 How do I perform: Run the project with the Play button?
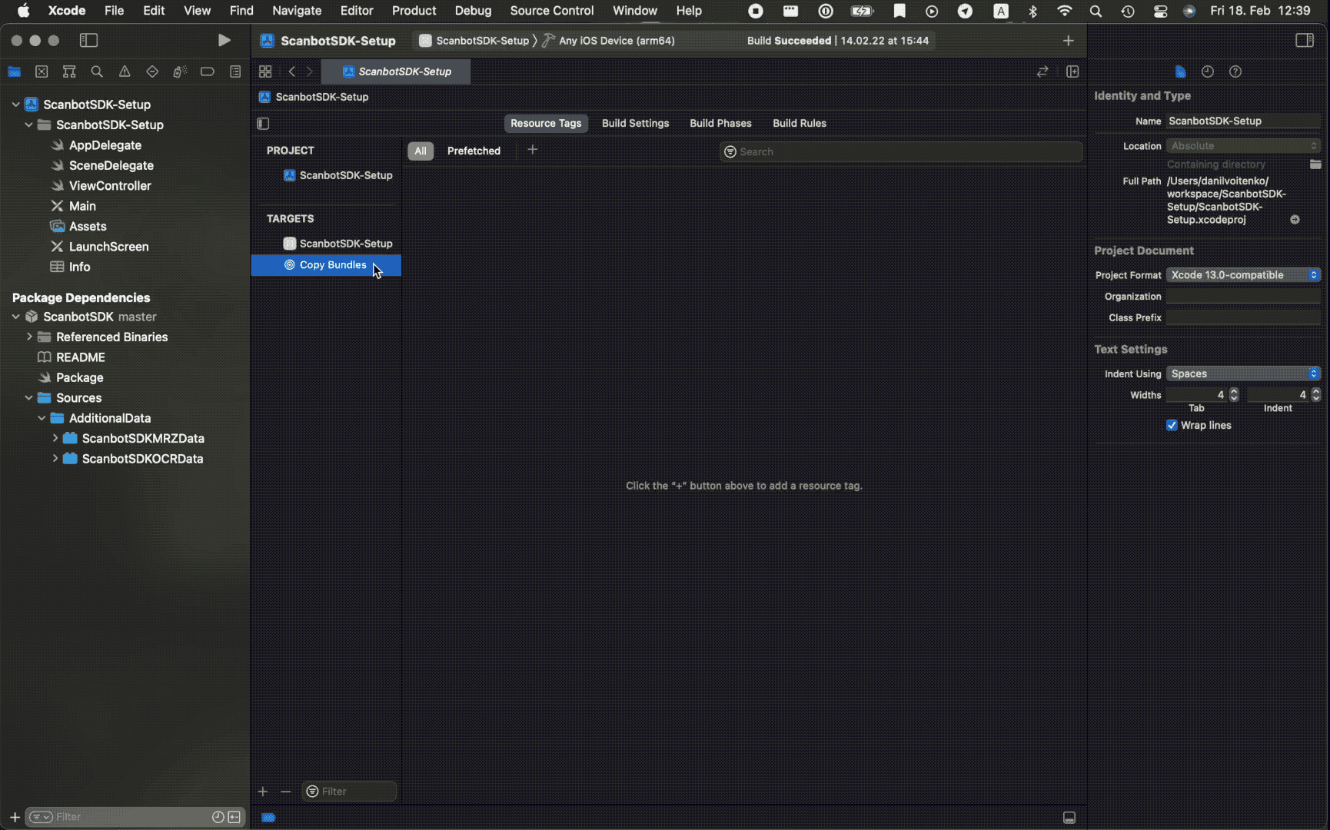click(x=224, y=40)
